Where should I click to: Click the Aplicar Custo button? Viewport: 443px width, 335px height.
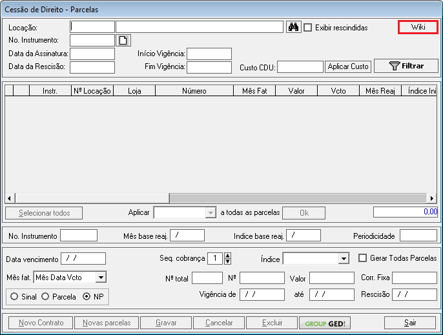pyautogui.click(x=348, y=66)
